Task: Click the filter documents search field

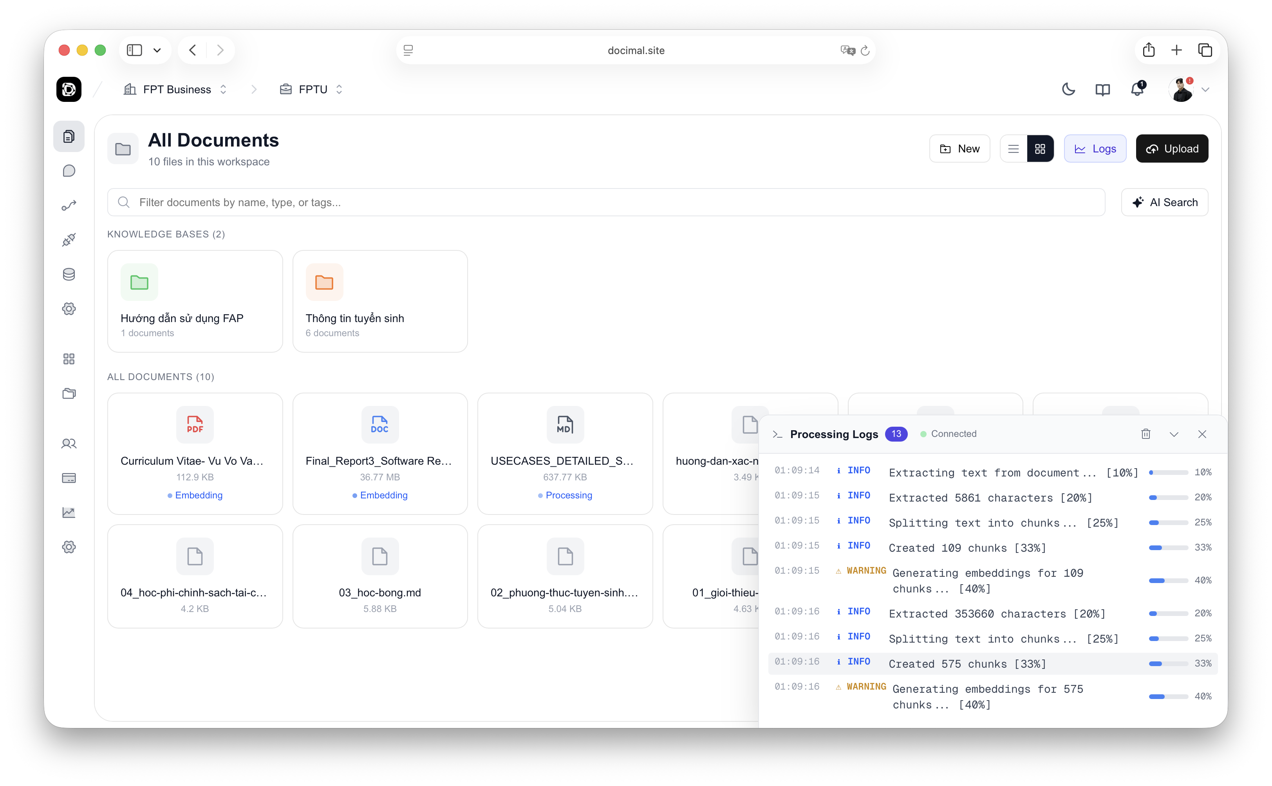Action: coord(606,202)
